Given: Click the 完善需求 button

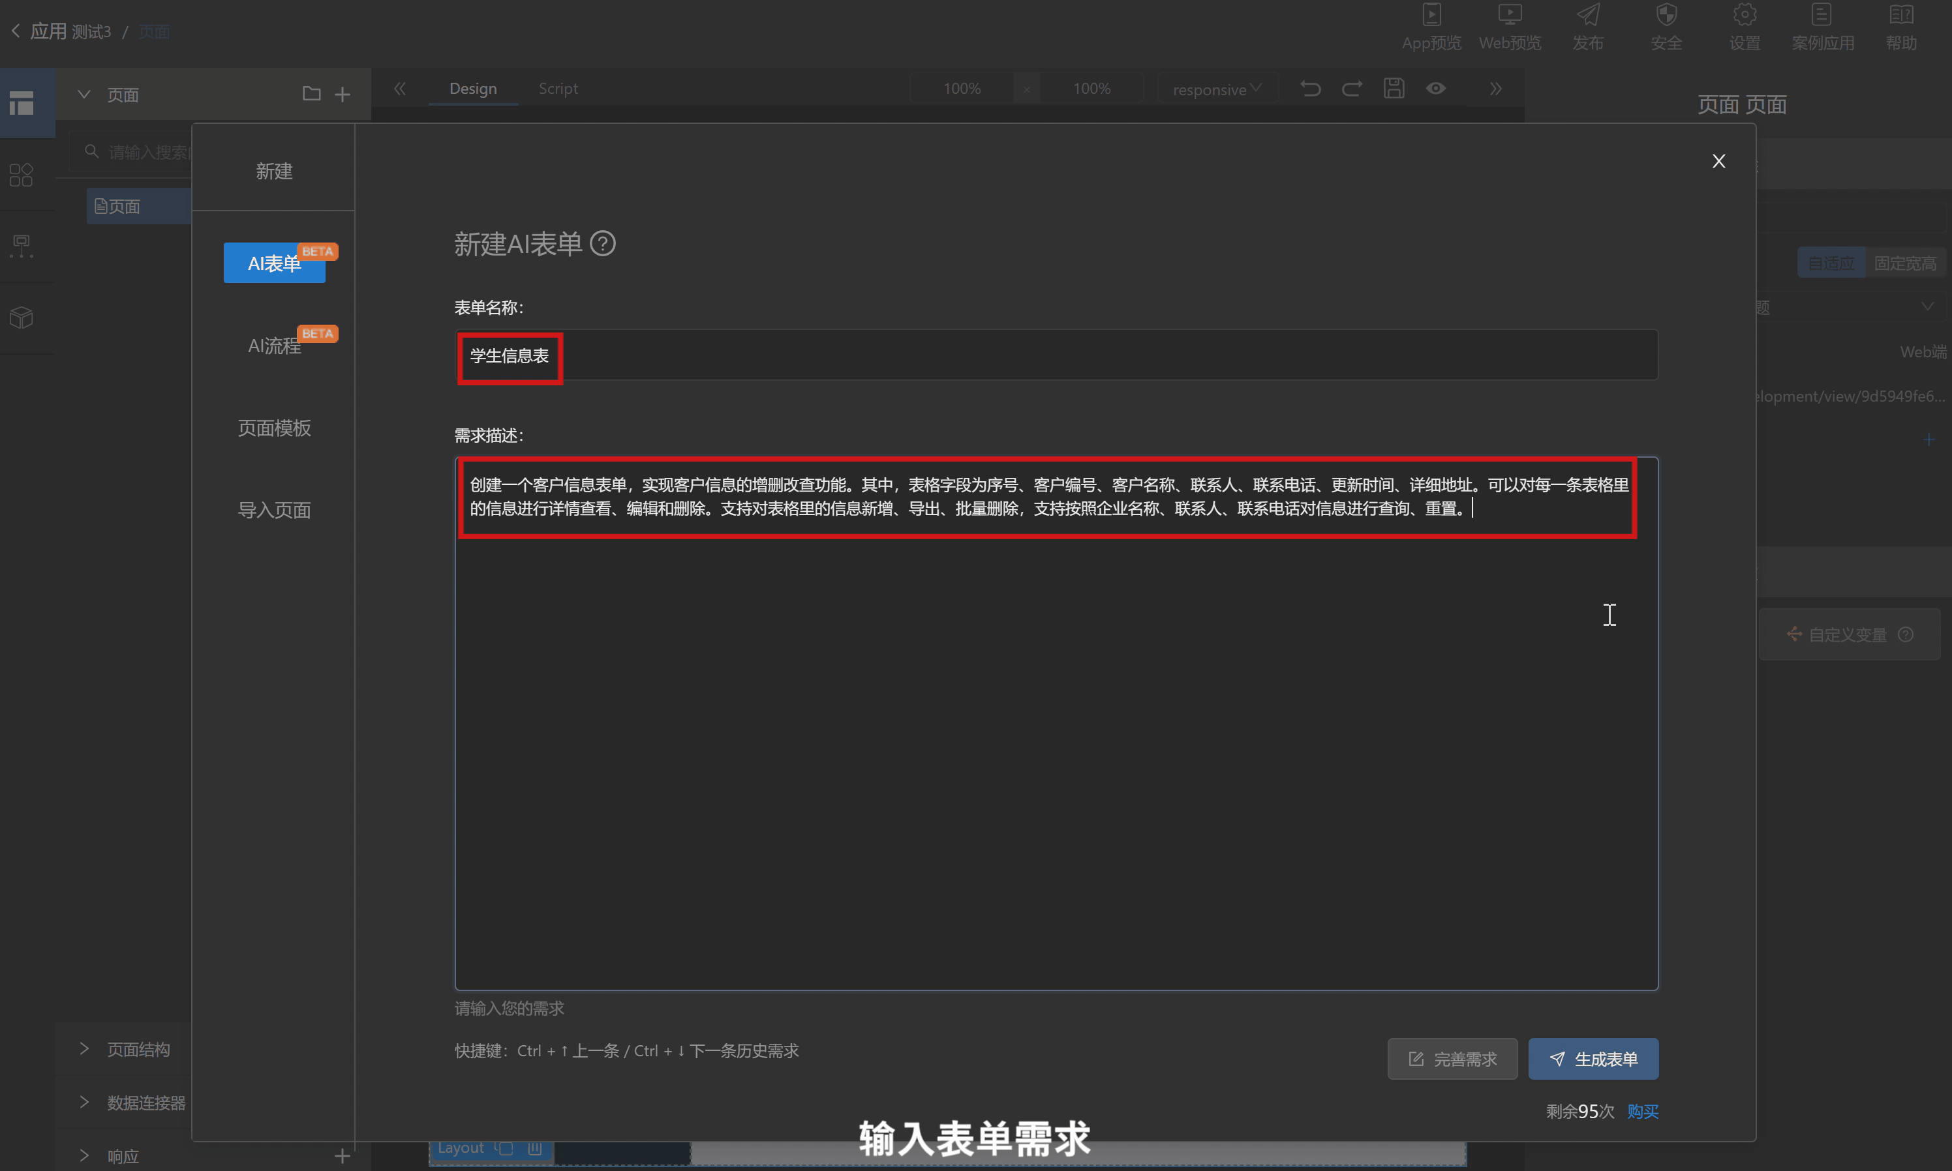Looking at the screenshot, I should point(1452,1059).
